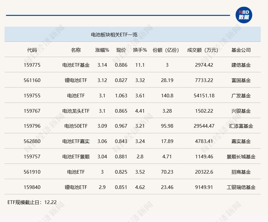Viewport: 268px width, 222px height.
Task: Select fund code 159775
Action: pyautogui.click(x=32, y=65)
